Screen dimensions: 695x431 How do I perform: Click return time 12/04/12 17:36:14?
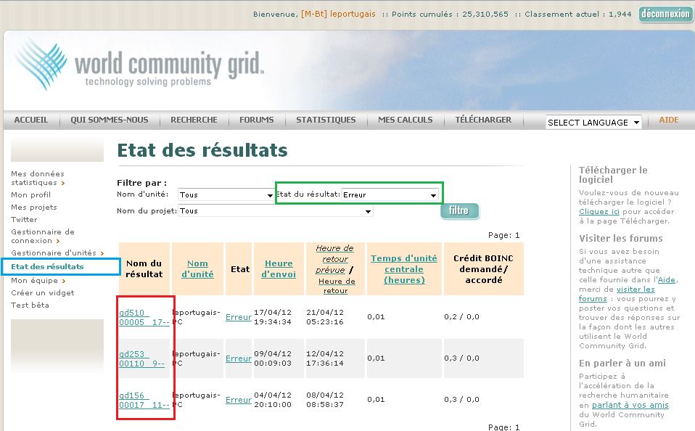pyautogui.click(x=325, y=358)
